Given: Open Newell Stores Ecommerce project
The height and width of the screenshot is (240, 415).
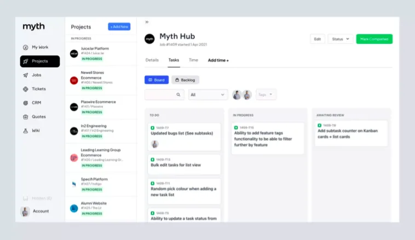Looking at the screenshot, I should click(101, 80).
